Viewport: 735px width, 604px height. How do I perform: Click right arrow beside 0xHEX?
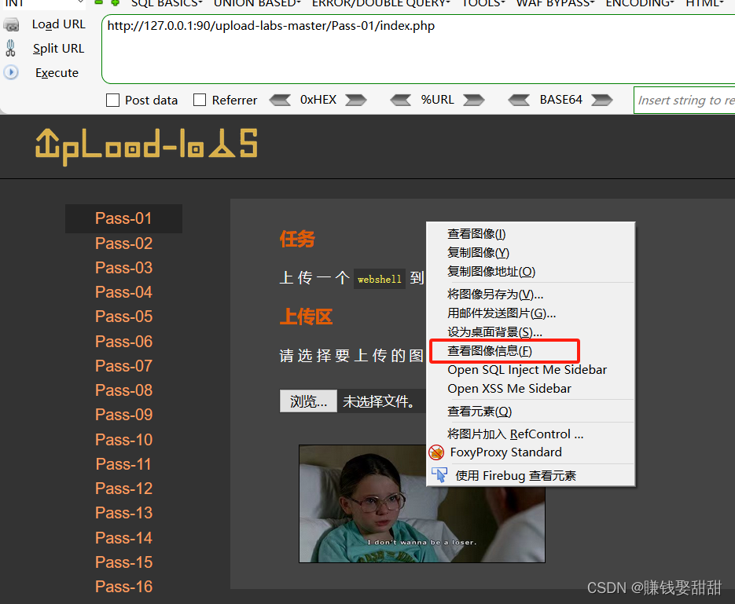pos(356,100)
